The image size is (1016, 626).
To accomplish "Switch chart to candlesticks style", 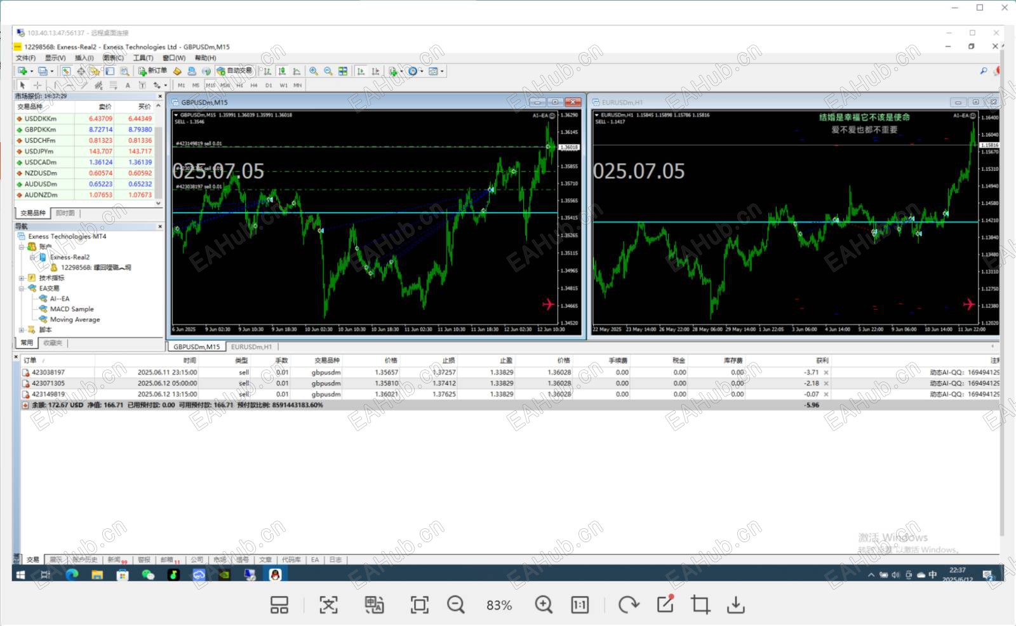I will tap(281, 71).
